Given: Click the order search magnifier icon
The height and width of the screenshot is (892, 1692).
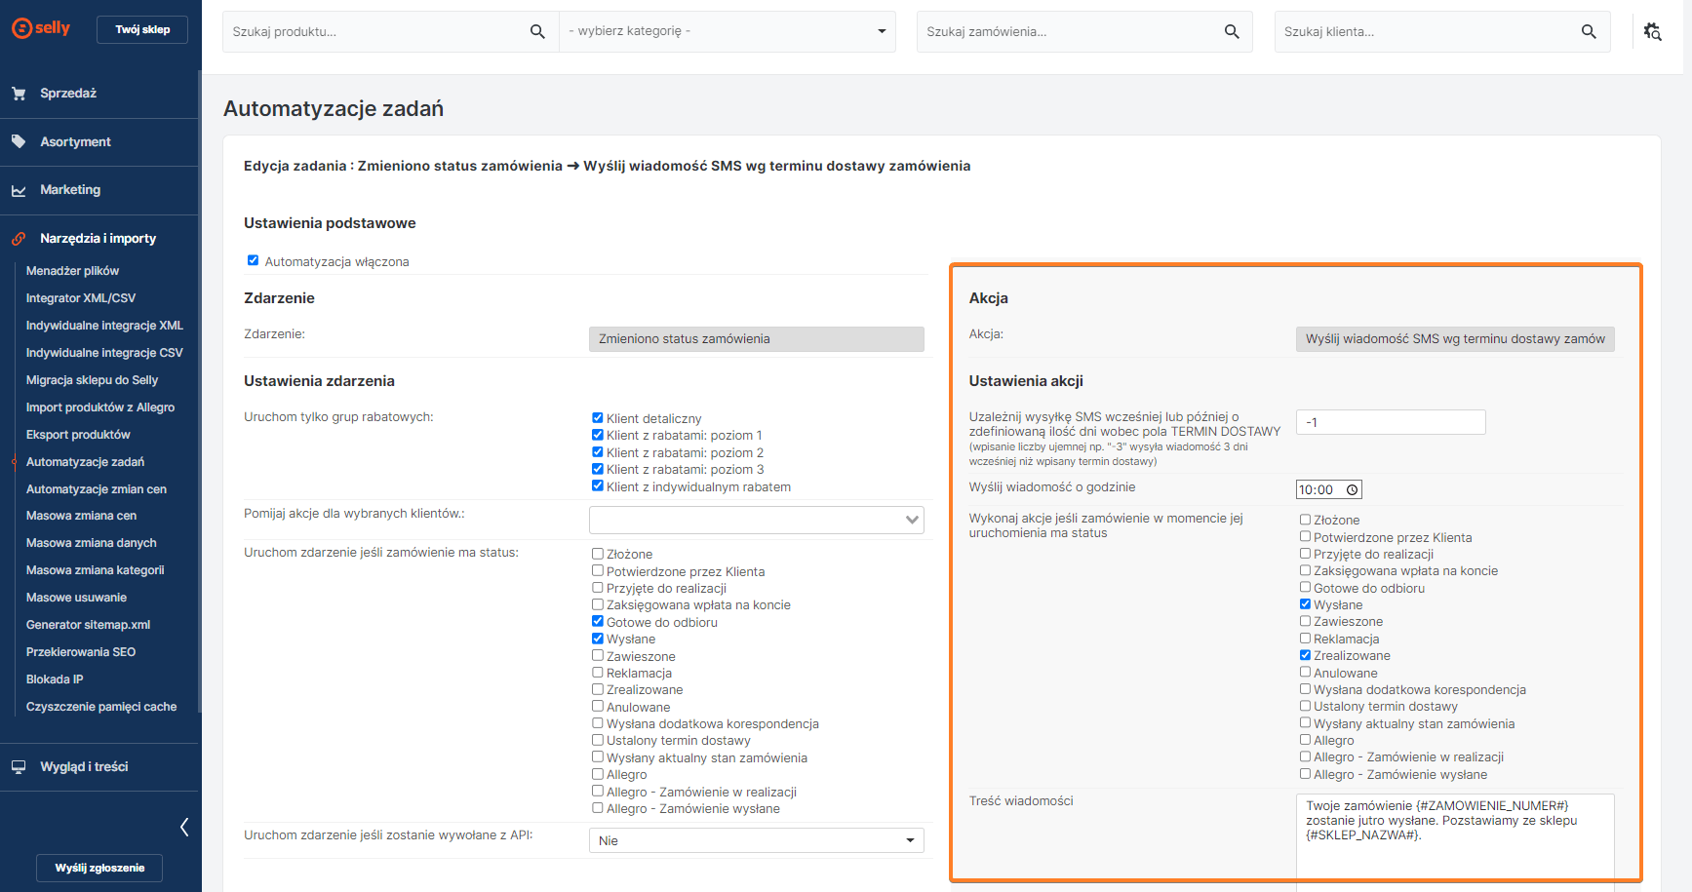Looking at the screenshot, I should tap(1232, 32).
